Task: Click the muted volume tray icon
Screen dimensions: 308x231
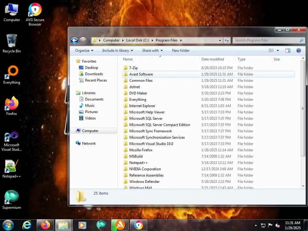Action: 278,225
